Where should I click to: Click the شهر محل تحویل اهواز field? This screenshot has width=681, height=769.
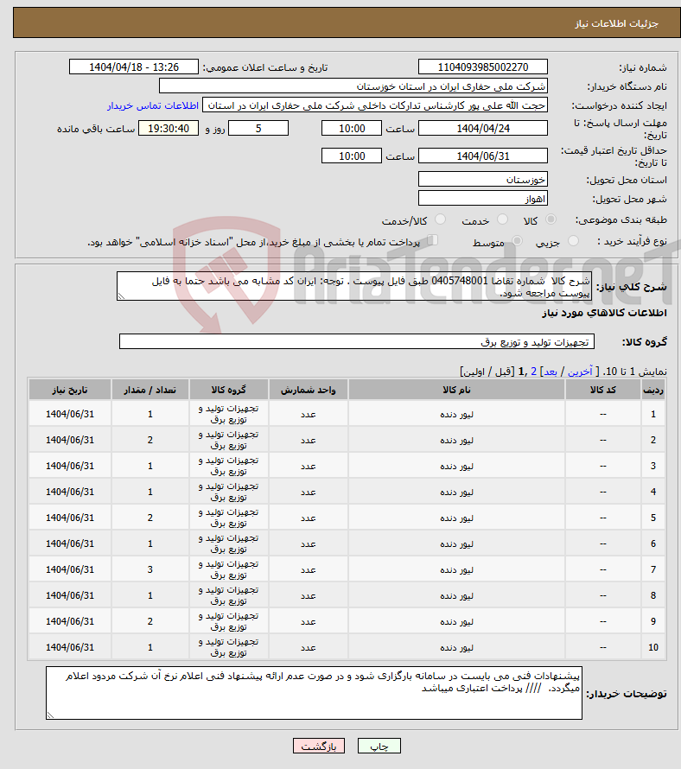click(x=483, y=198)
